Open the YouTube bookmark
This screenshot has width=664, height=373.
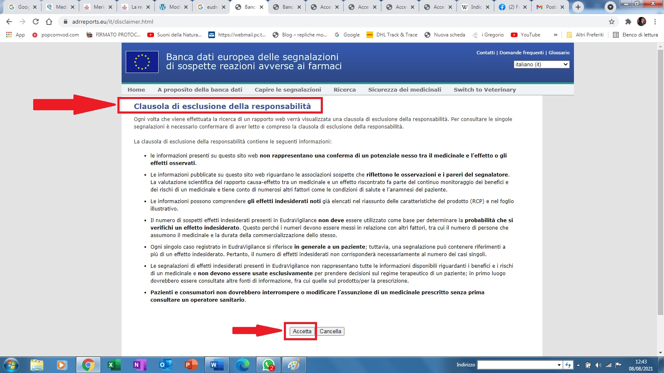[525, 35]
